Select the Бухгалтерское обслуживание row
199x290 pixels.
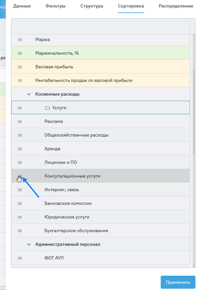[x=76, y=231]
